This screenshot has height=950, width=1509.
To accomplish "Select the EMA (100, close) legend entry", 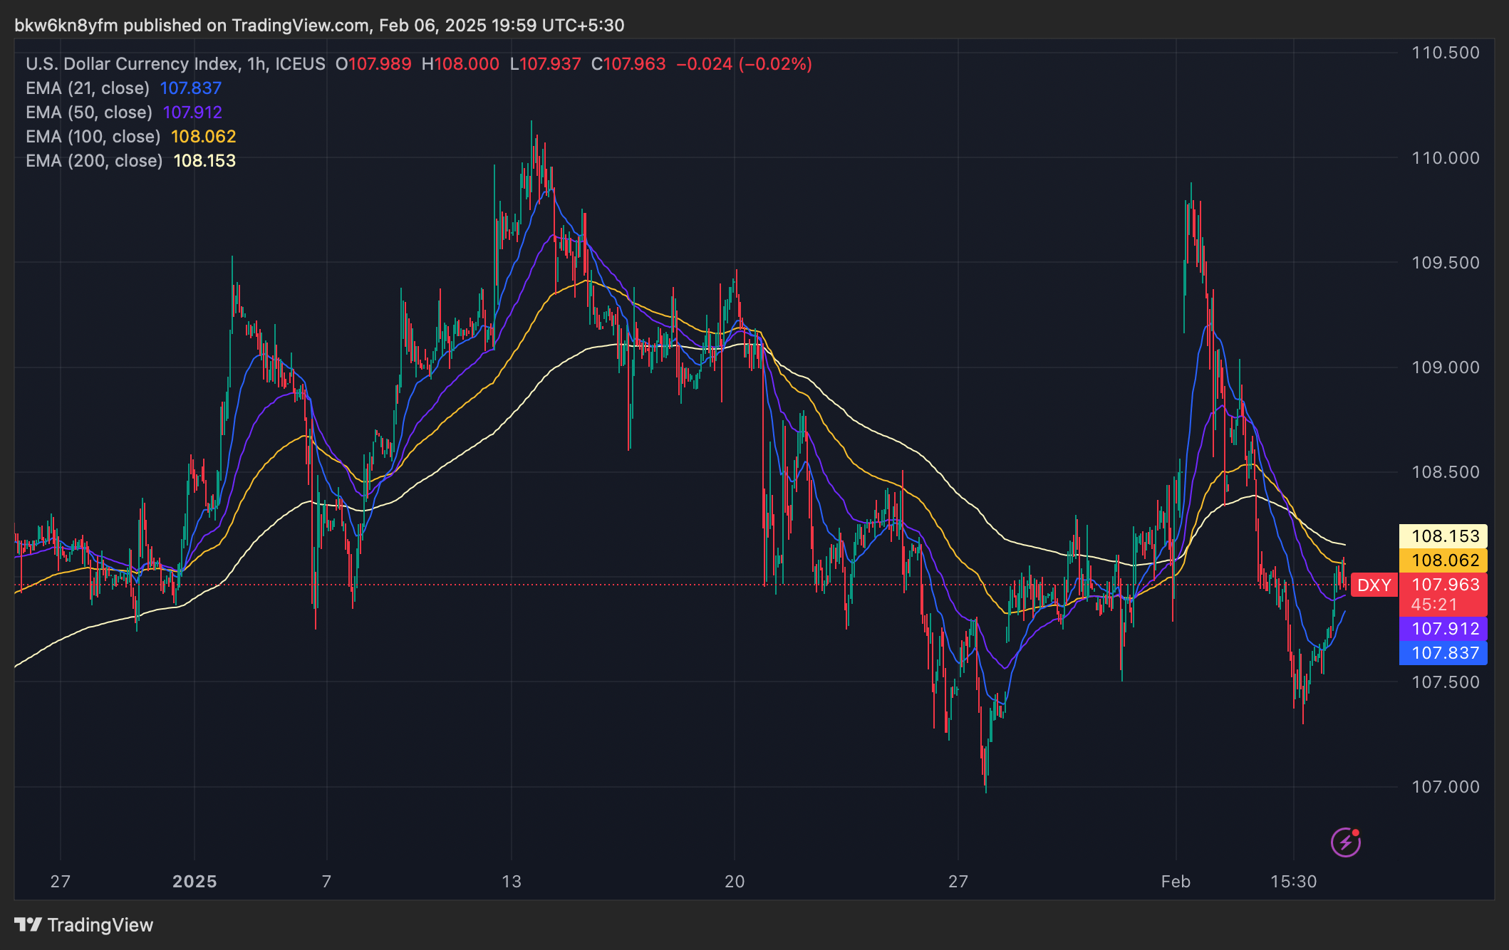I will coord(93,137).
